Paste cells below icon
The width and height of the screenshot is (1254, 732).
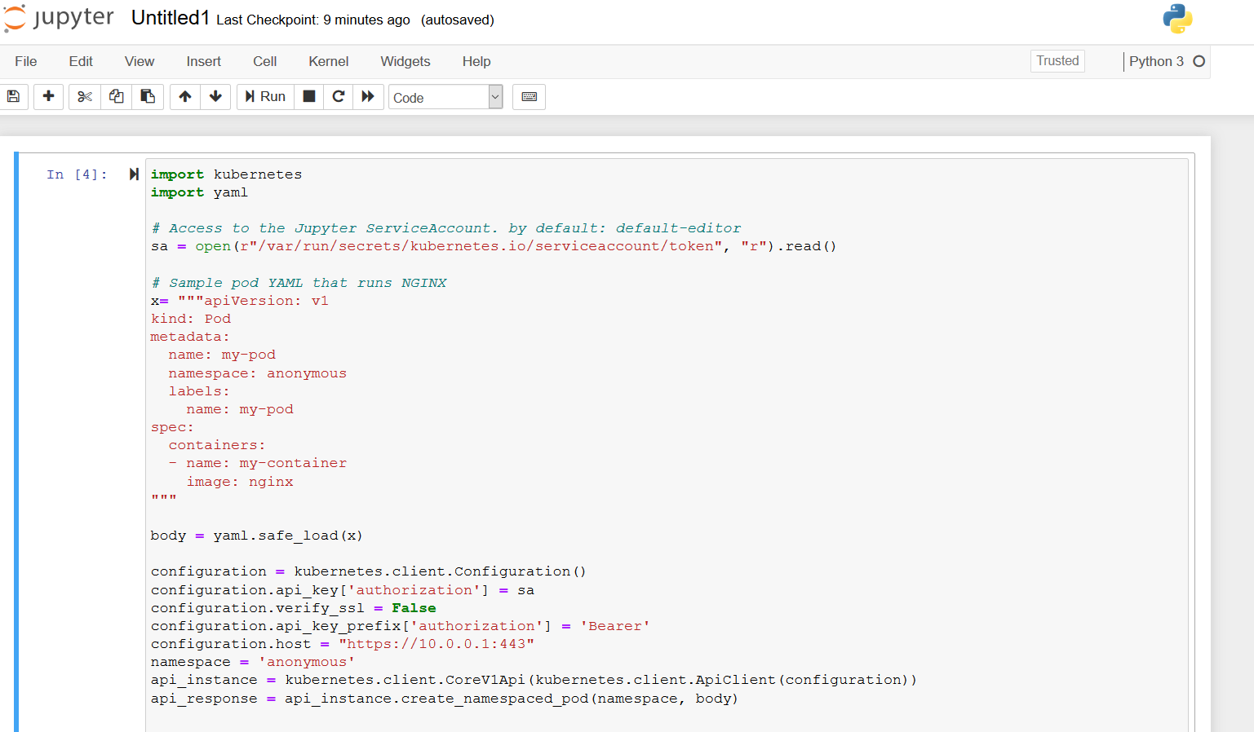(x=148, y=97)
